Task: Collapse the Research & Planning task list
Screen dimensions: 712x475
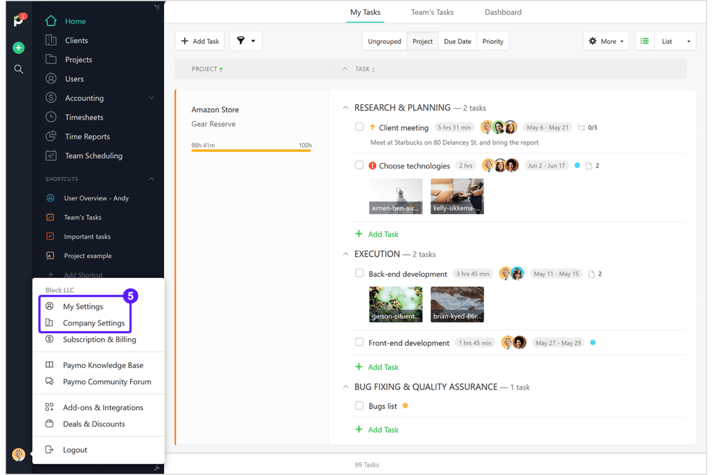Action: pos(345,108)
